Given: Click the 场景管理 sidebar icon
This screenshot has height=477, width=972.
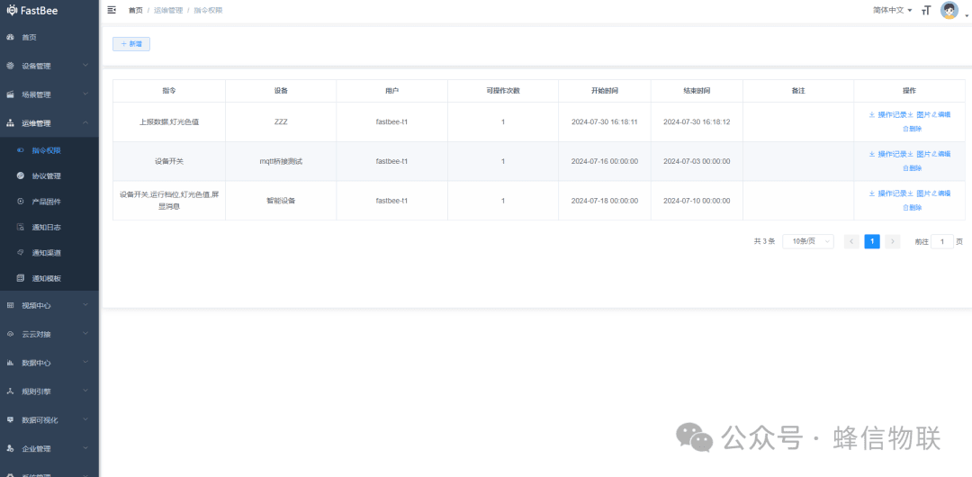Looking at the screenshot, I should [10, 94].
